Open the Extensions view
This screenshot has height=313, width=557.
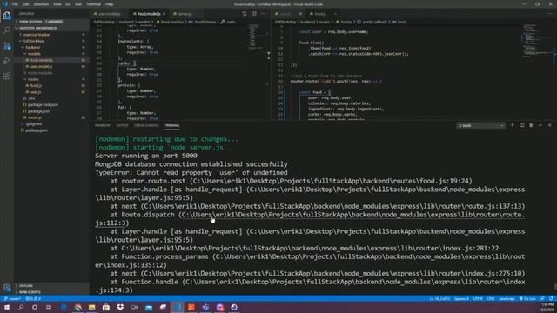point(7,76)
